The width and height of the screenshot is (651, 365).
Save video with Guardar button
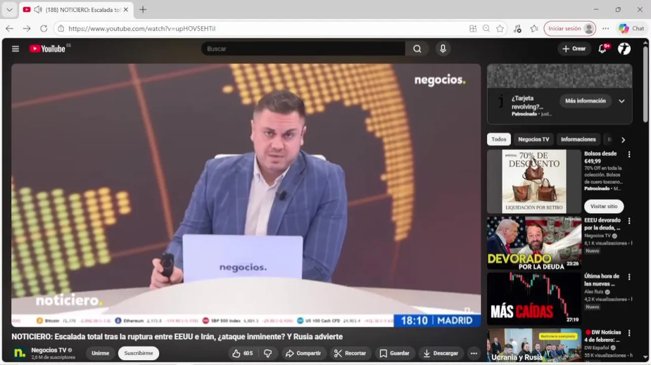[x=394, y=353]
